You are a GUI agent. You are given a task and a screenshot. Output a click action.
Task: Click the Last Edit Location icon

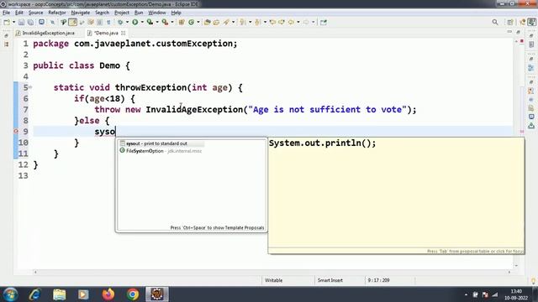point(272,23)
